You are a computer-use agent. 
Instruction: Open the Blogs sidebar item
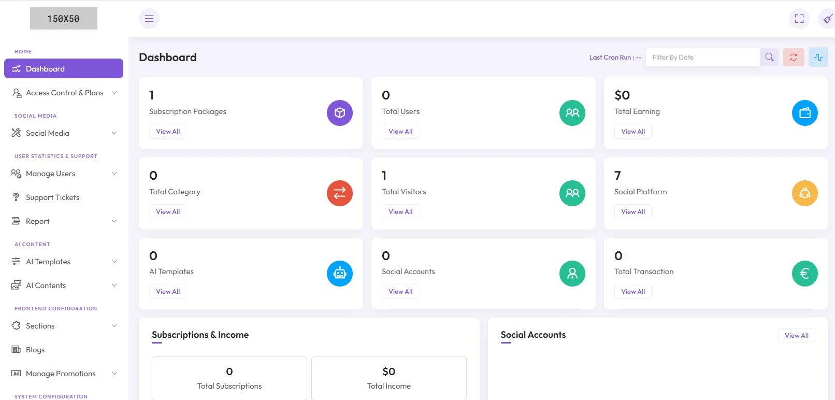coord(35,350)
